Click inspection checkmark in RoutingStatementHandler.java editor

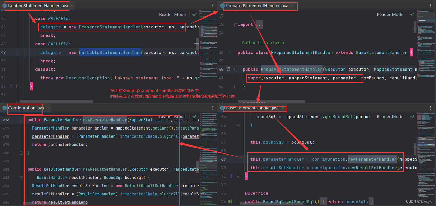point(194,15)
